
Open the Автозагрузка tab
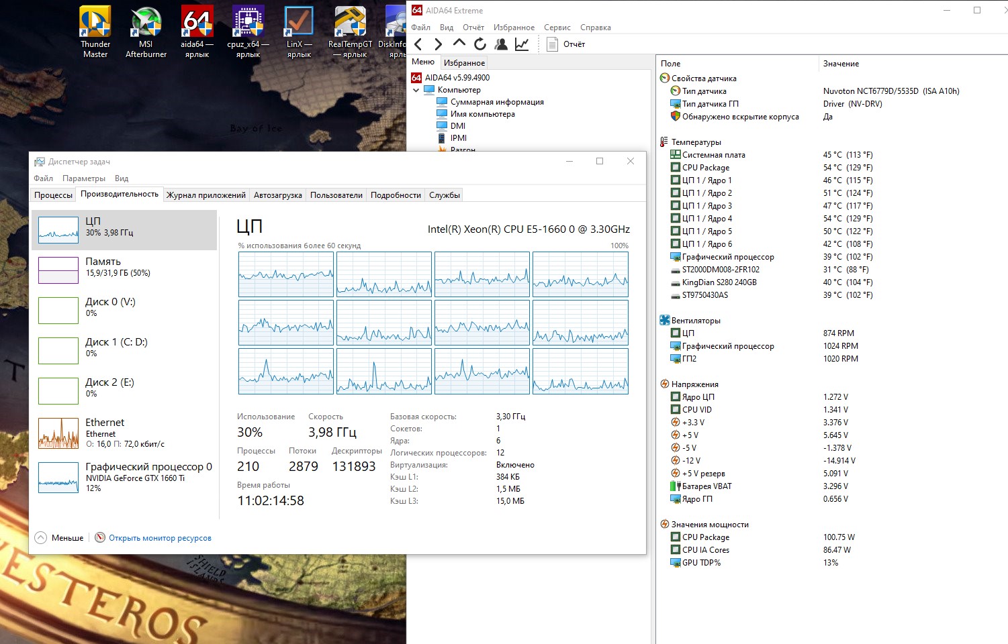point(278,195)
